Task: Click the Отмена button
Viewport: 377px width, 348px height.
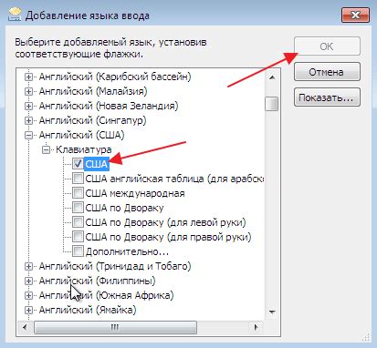Action: 327,72
